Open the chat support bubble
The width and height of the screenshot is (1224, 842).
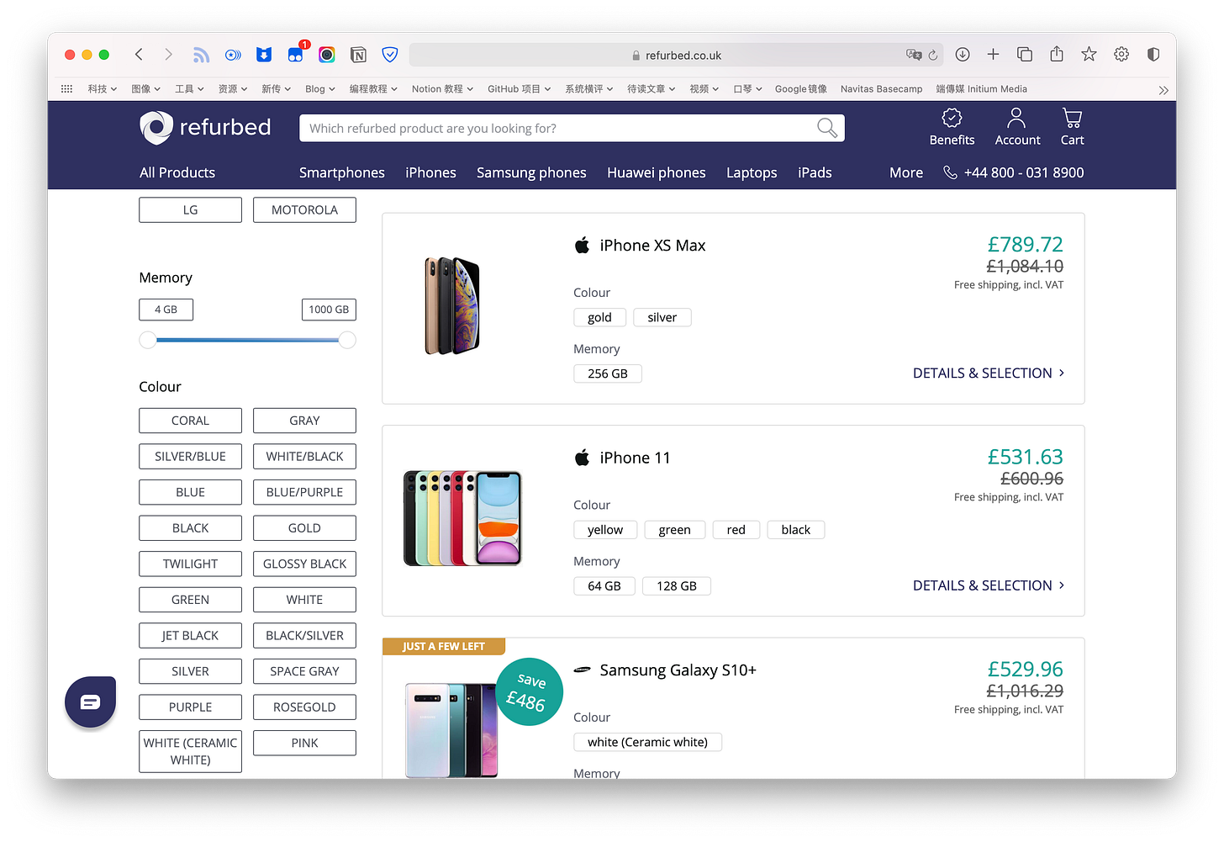90,702
